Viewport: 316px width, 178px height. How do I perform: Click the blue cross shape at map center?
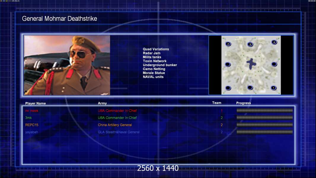pos(251,64)
